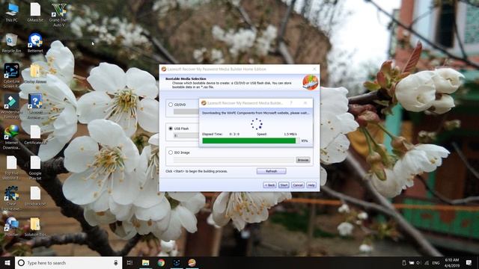Image resolution: width=479 pixels, height=269 pixels.
Task: Launch Cheat Engine shortcut
Action: 12,198
